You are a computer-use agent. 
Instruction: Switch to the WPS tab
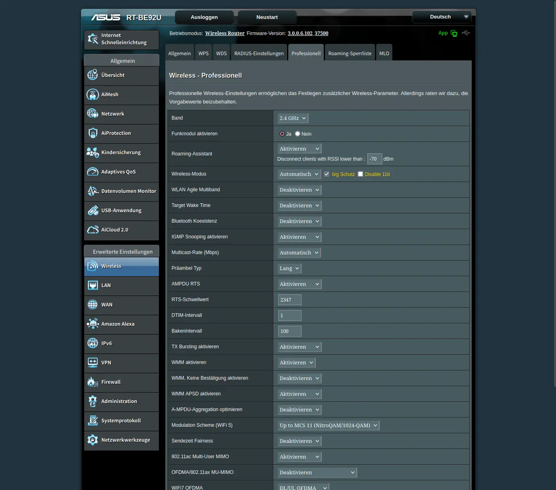click(204, 53)
